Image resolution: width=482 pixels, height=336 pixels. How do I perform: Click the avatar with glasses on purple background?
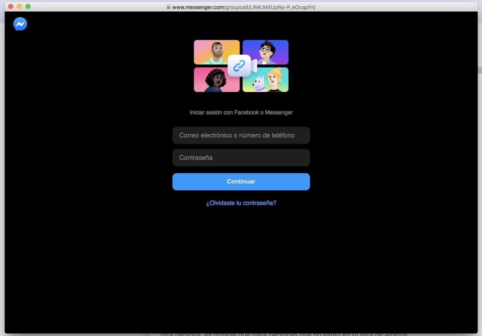[x=266, y=52]
